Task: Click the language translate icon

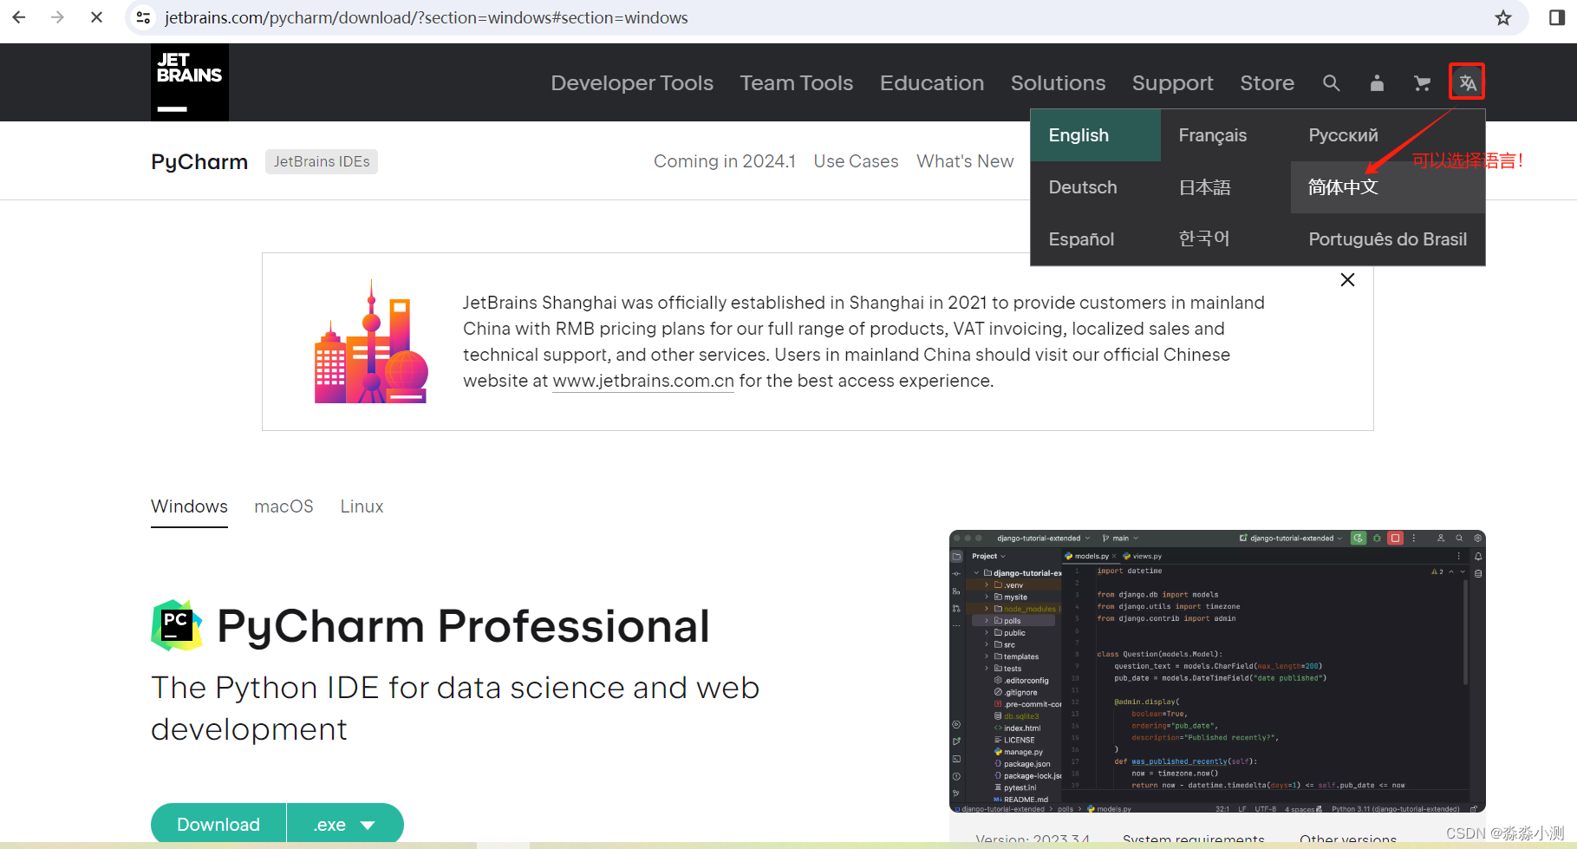Action: [1467, 82]
